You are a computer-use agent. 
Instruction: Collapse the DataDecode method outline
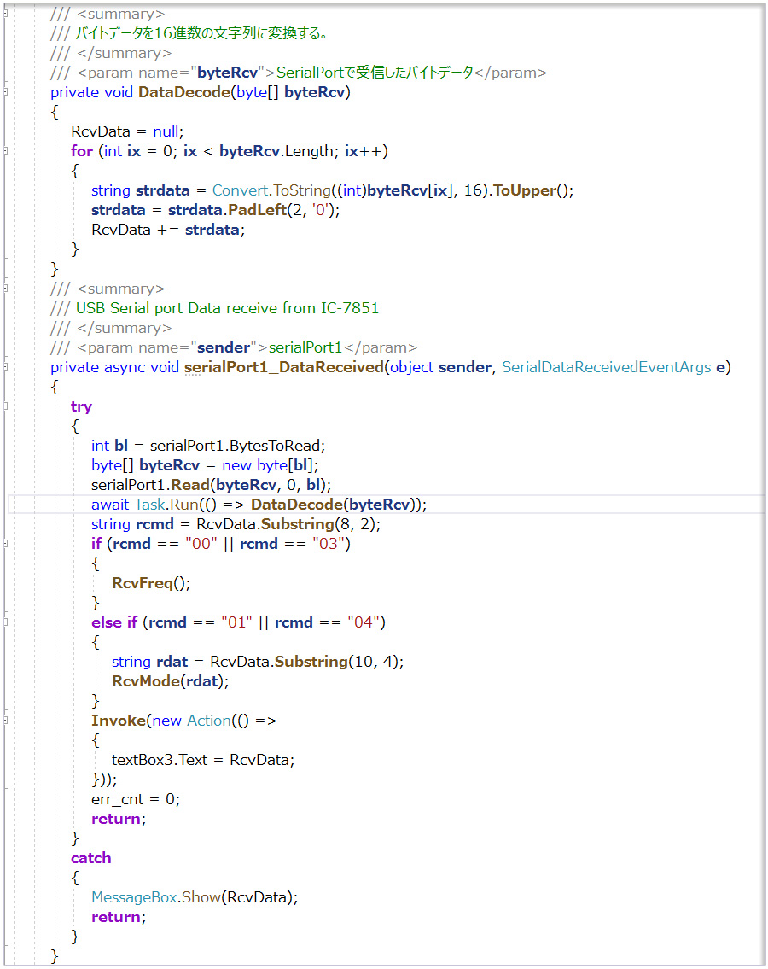(x=5, y=92)
